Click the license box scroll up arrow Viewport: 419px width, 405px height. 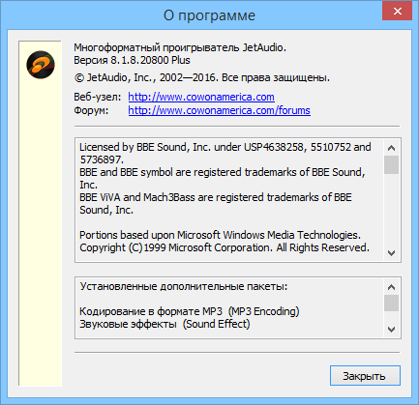391,148
